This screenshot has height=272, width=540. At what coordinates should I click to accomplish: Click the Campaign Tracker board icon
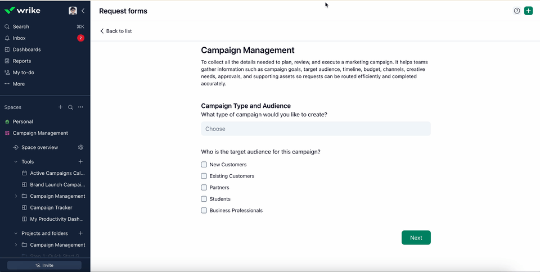[x=24, y=208]
